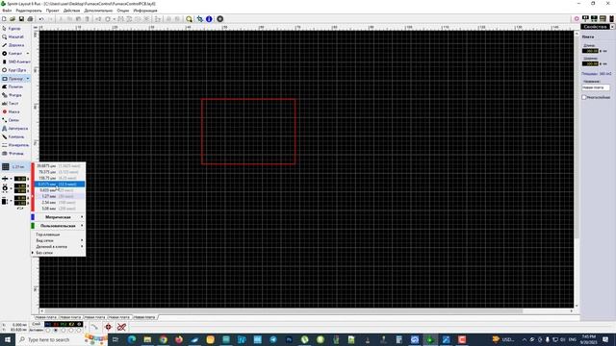616x346 pixels.
Task: Click the Print toolbar icon
Action: (x=30, y=19)
